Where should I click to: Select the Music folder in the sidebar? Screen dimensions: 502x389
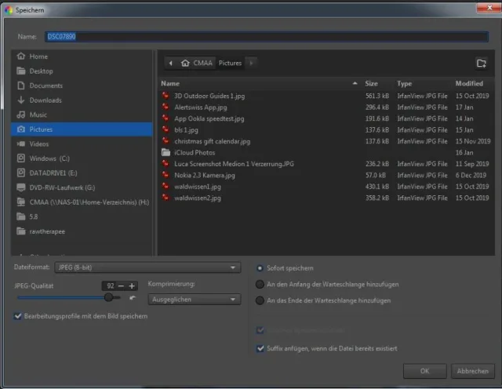tap(38, 115)
